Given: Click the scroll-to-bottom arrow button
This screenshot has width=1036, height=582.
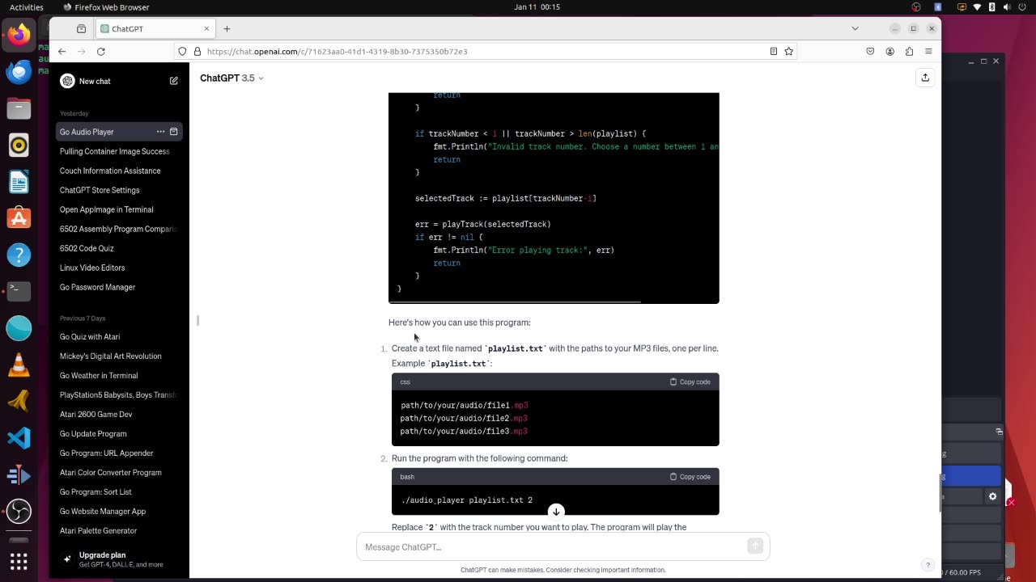Looking at the screenshot, I should point(556,512).
